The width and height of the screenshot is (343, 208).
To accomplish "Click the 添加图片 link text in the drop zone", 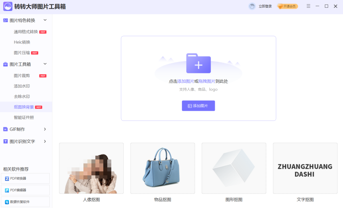I will 186,81.
